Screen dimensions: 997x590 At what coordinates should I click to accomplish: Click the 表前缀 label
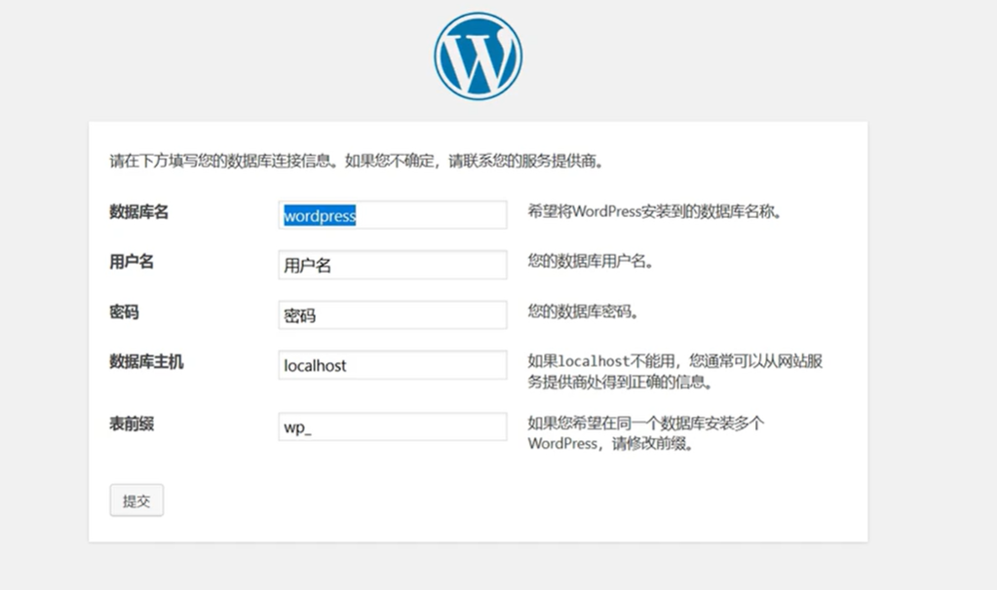(132, 424)
